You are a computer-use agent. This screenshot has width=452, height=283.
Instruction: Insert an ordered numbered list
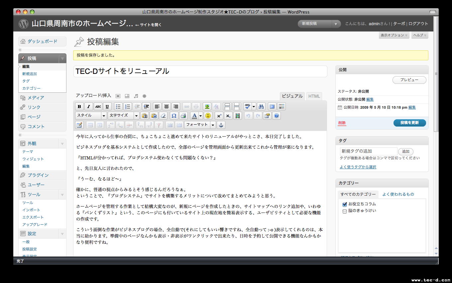tap(128, 106)
